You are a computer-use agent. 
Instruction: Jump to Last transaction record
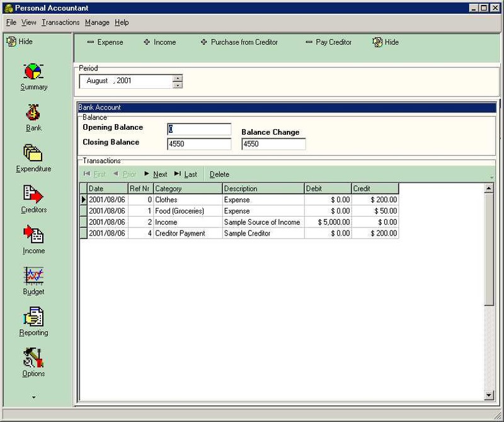(186, 174)
